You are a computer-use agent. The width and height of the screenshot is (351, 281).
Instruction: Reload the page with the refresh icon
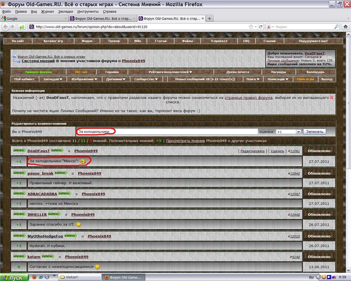pos(261,27)
